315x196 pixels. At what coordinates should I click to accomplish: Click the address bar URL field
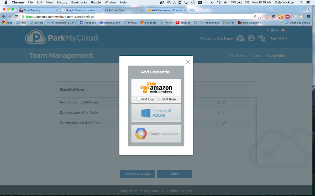[x=136, y=16]
